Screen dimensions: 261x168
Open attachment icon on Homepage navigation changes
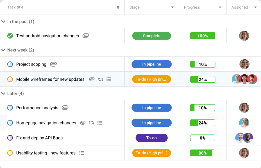83,123
